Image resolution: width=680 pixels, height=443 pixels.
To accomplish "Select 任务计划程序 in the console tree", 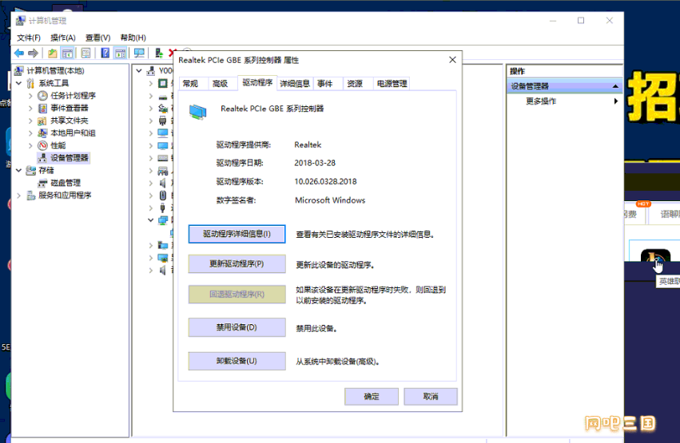I will (x=73, y=96).
